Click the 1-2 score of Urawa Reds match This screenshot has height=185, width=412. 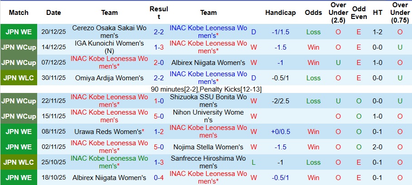159,132
